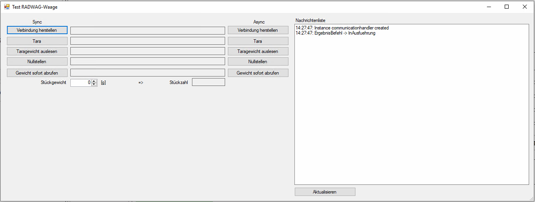Select 'ErgebnisBefehl -> InAusfuehrung' log entry
535x202 pixels.
pyautogui.click(x=335, y=33)
